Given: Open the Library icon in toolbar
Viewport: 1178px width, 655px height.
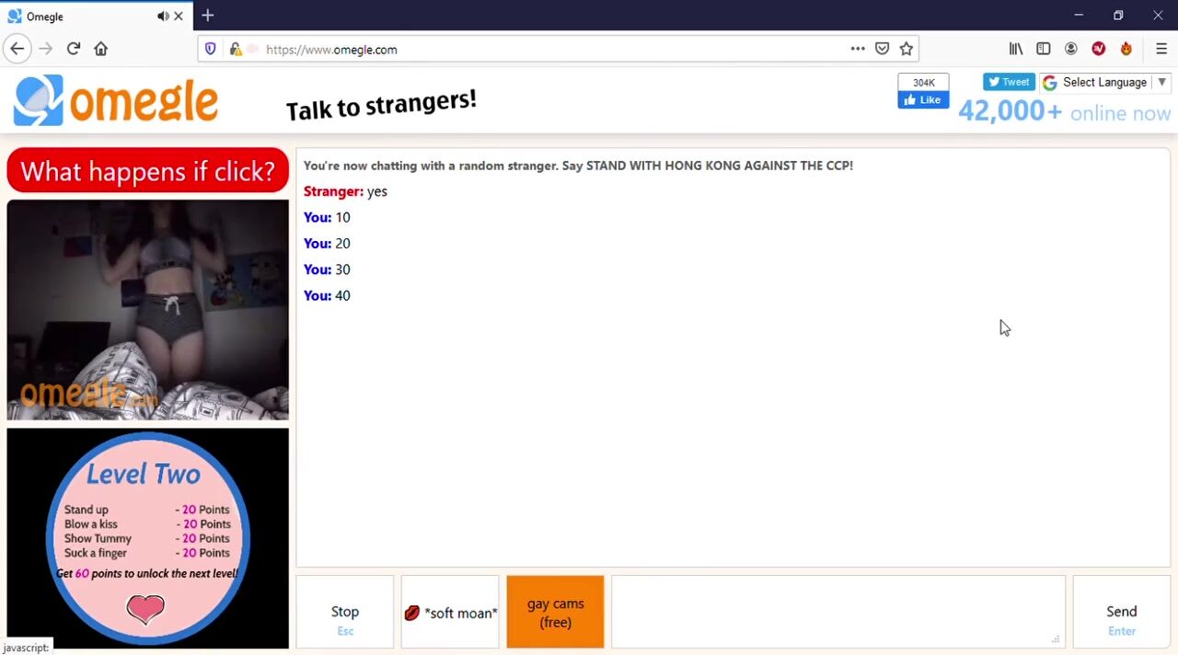Looking at the screenshot, I should pyautogui.click(x=1016, y=49).
